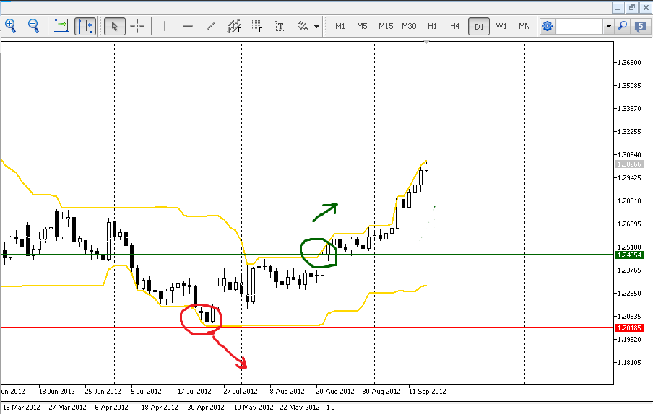Click the 15 Mar 2012 lower date label
The height and width of the screenshot is (414, 653).
[x=22, y=407]
